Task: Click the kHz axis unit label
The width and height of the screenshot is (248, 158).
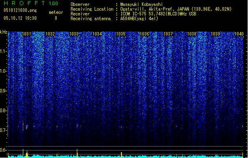Action: pyautogui.click(x=4, y=32)
